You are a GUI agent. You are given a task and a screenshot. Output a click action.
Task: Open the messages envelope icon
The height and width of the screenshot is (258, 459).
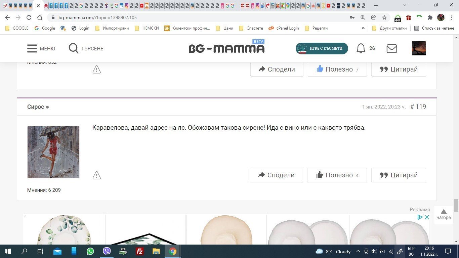pos(391,48)
